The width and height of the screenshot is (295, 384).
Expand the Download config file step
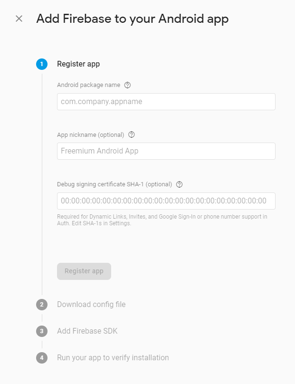[x=91, y=305]
